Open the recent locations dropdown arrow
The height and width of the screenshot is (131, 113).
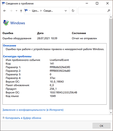(x=17, y=11)
